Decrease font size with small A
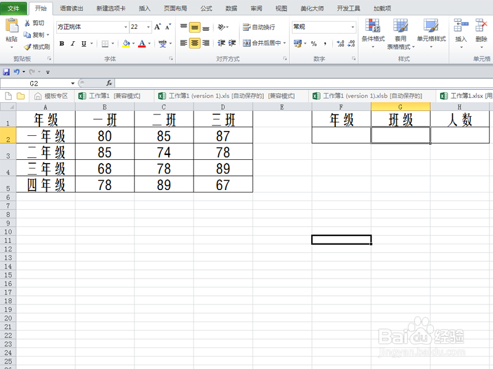 pos(168,27)
